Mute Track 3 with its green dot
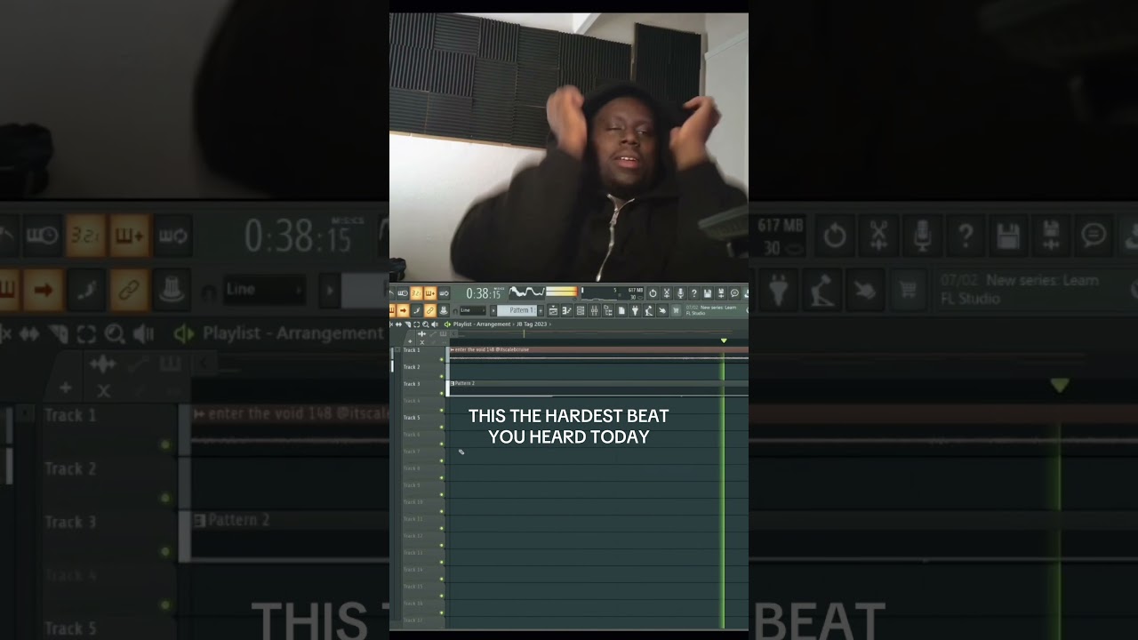Screen dimensions: 1138x640 441,393
